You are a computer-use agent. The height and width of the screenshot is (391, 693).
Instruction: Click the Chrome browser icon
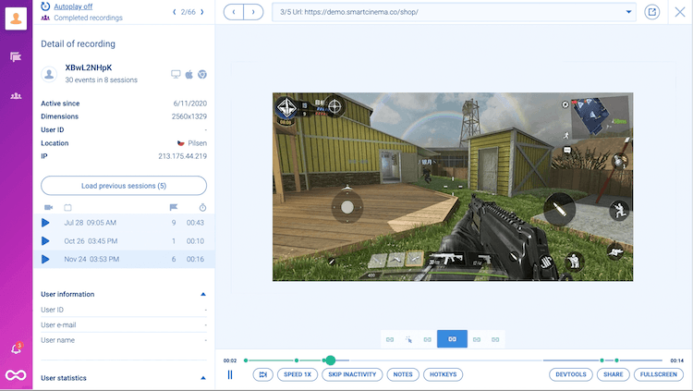click(x=202, y=74)
